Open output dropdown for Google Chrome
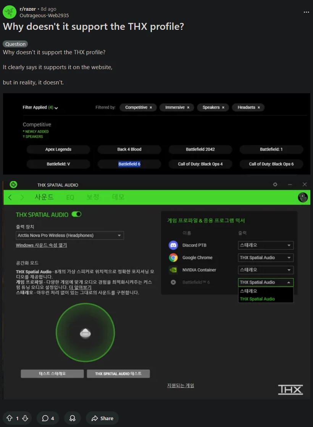 click(x=266, y=258)
